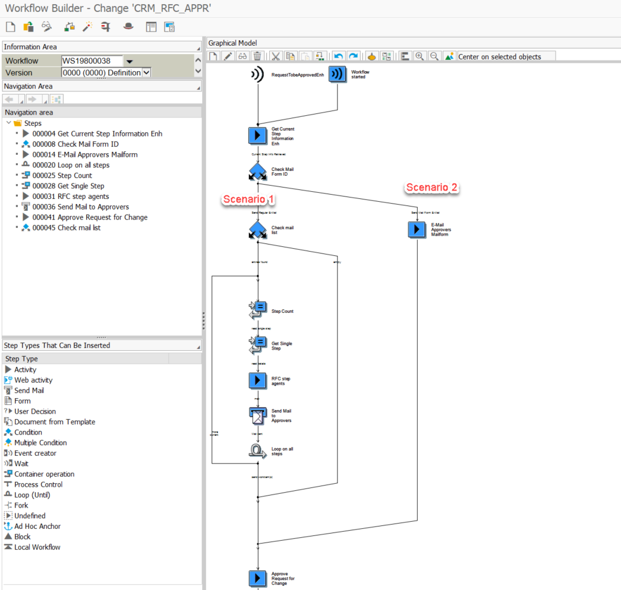Click the E-Mail Approvers Mailform node in graph
This screenshot has width=621, height=590.
(417, 230)
